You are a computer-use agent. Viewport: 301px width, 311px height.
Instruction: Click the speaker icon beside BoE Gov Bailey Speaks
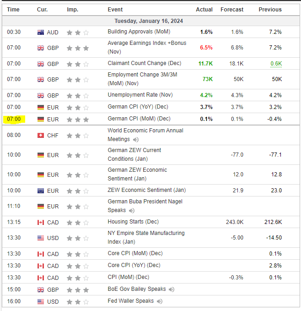pos(172,289)
